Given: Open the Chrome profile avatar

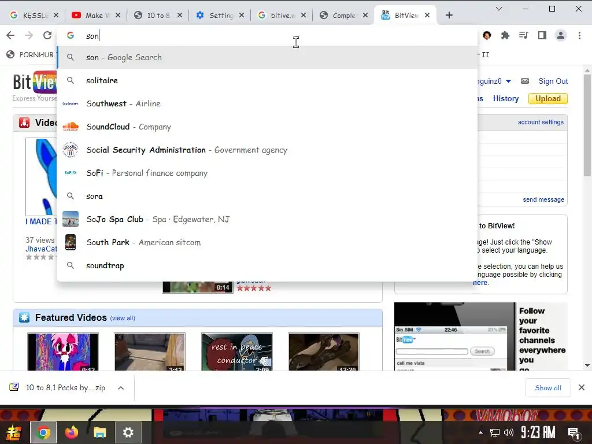Looking at the screenshot, I should coord(561,35).
